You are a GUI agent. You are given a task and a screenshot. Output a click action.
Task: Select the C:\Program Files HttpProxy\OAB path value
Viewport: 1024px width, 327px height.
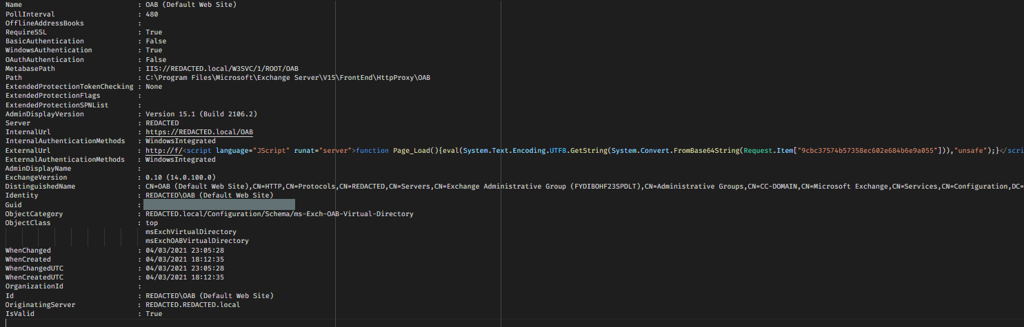pos(288,78)
